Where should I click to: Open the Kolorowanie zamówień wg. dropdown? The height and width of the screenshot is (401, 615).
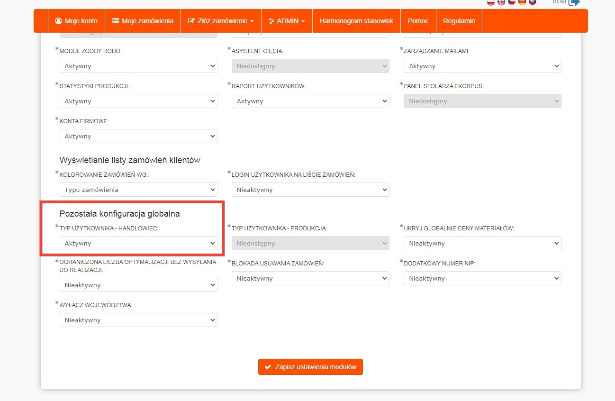coord(138,190)
